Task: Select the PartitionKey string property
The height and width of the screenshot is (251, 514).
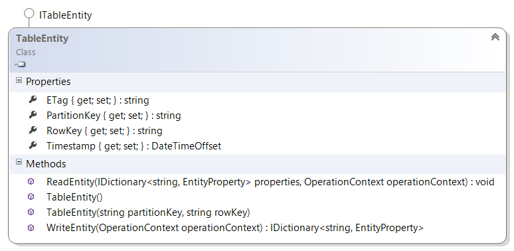Action: coord(114,116)
